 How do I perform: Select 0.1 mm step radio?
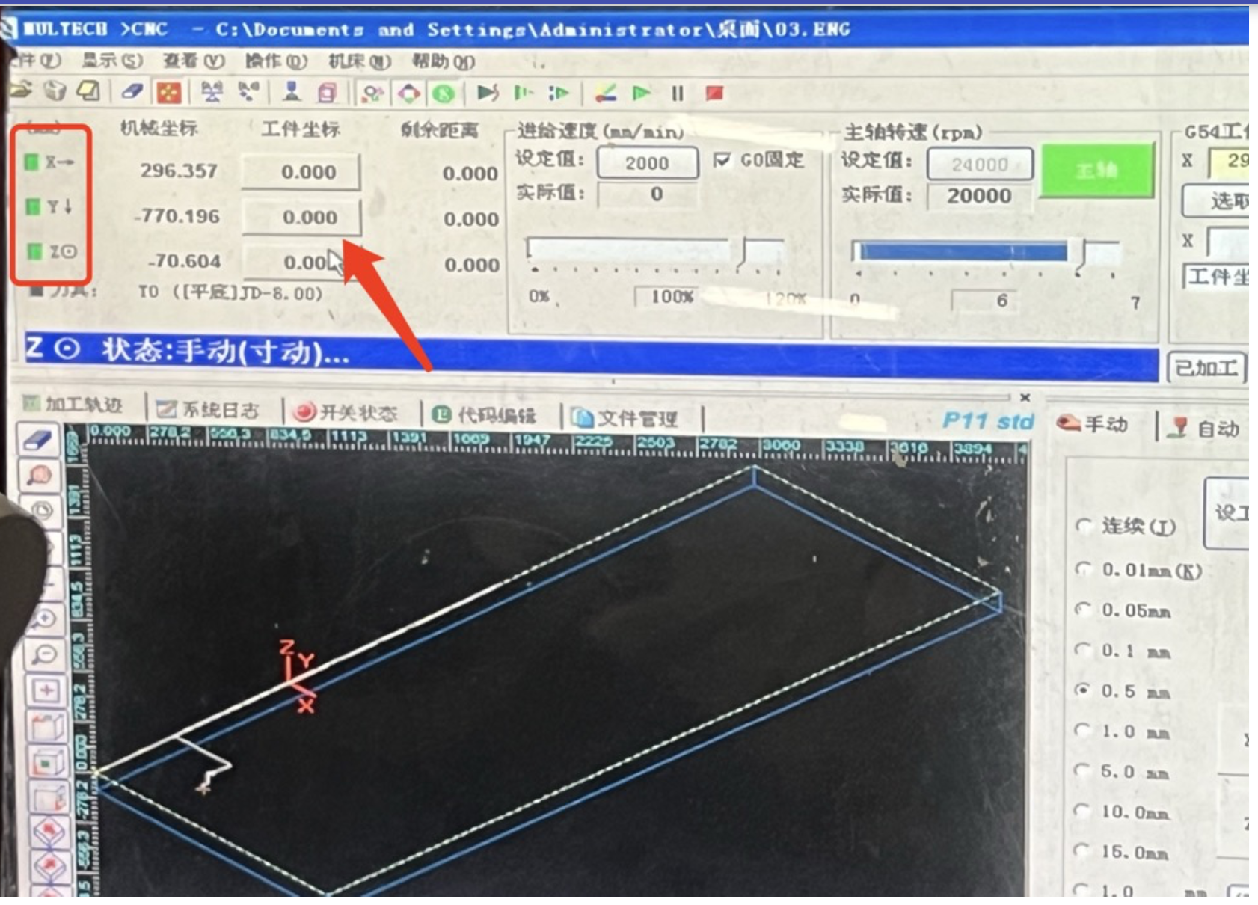point(1083,650)
